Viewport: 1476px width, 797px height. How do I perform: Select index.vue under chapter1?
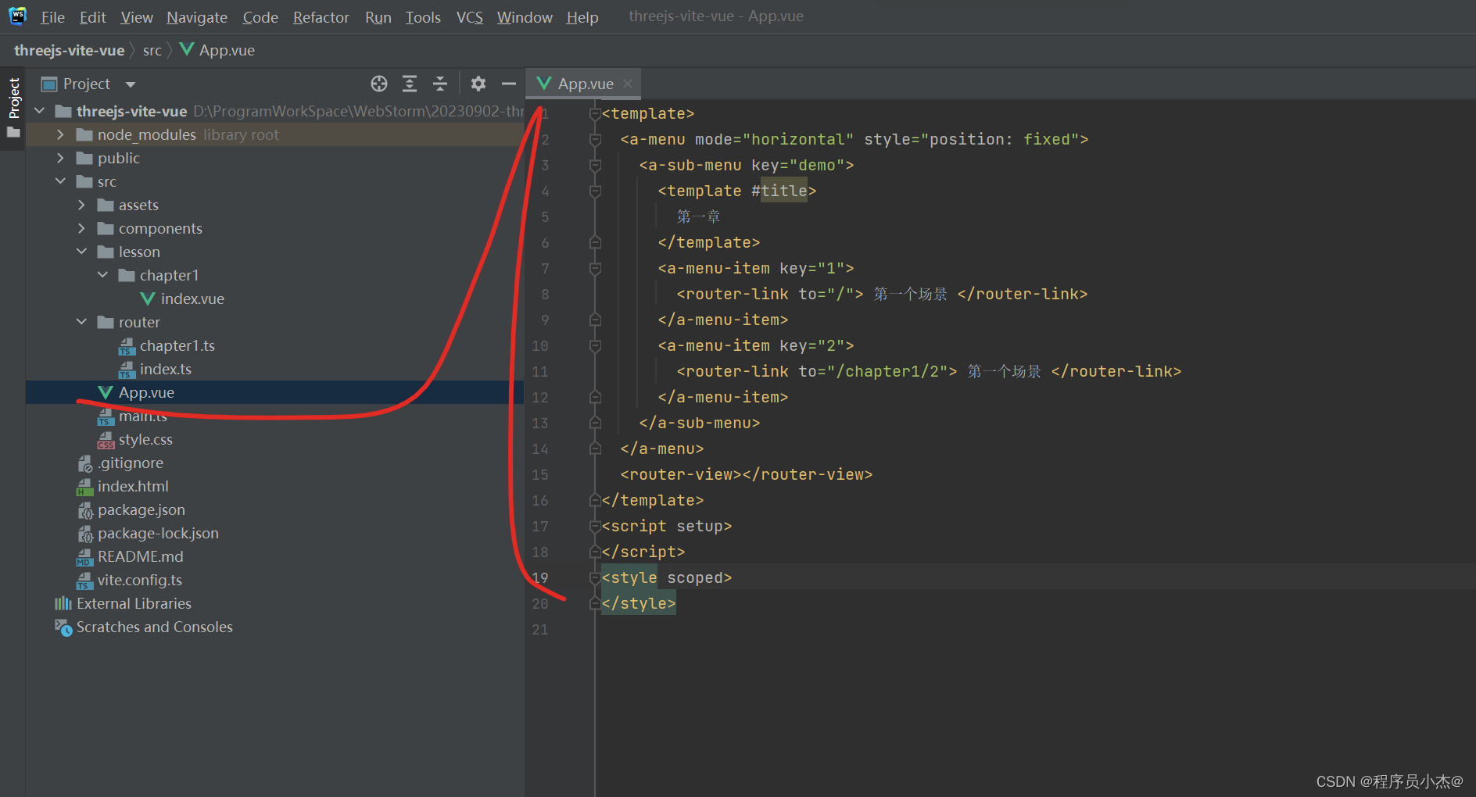[x=192, y=298]
